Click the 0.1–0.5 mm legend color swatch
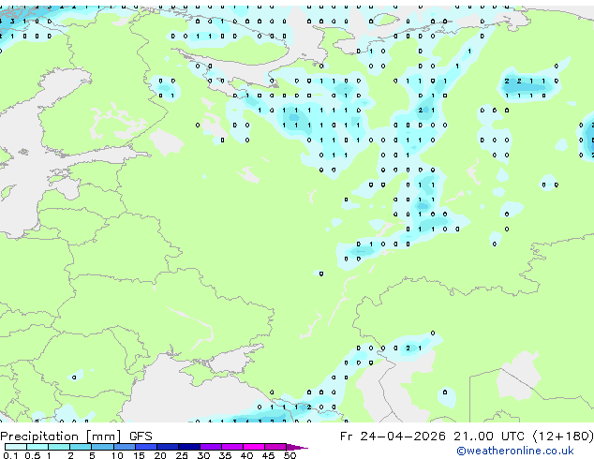The image size is (594, 459). click(x=16, y=447)
